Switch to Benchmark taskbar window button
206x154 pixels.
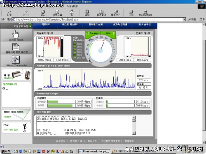pos(94,152)
